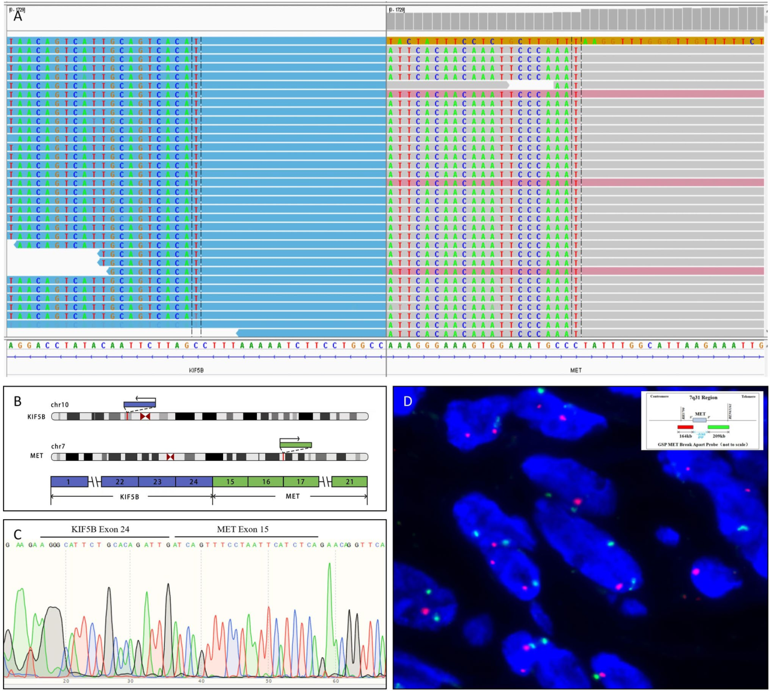Click the white gap in the seventh MET read
Screen dimensions: 770x691
(x=531, y=85)
